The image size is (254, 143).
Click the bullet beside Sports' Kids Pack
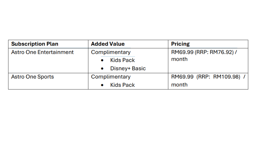coord(103,85)
